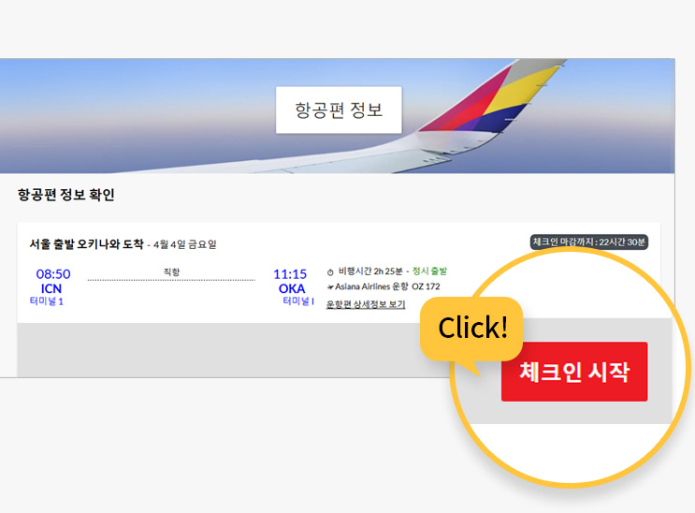Click the clock icon beside 비행시간

click(330, 272)
